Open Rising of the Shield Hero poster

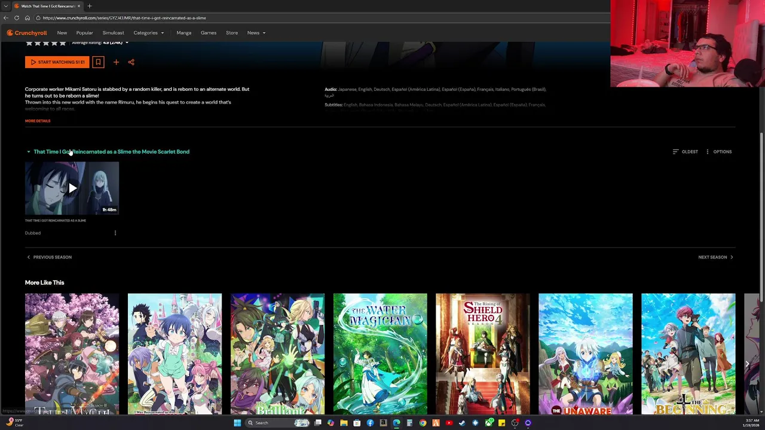tap(483, 354)
